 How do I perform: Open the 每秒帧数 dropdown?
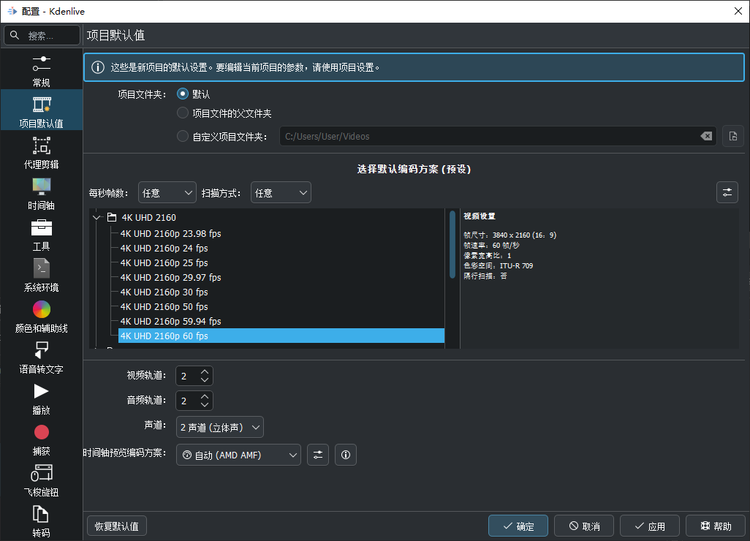click(167, 192)
